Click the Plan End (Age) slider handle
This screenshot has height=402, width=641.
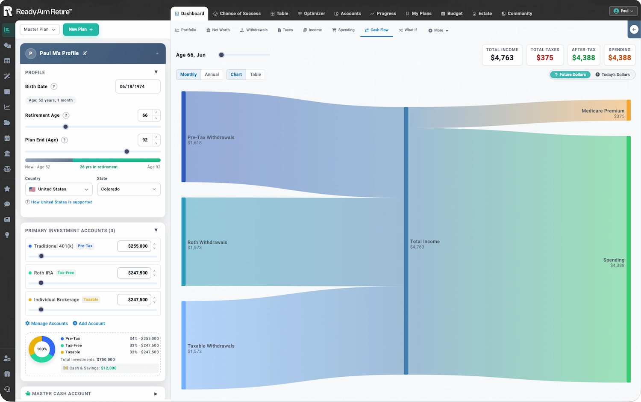[x=126, y=151]
